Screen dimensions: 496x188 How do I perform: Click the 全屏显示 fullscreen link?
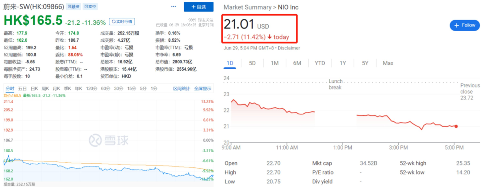click(x=203, y=89)
